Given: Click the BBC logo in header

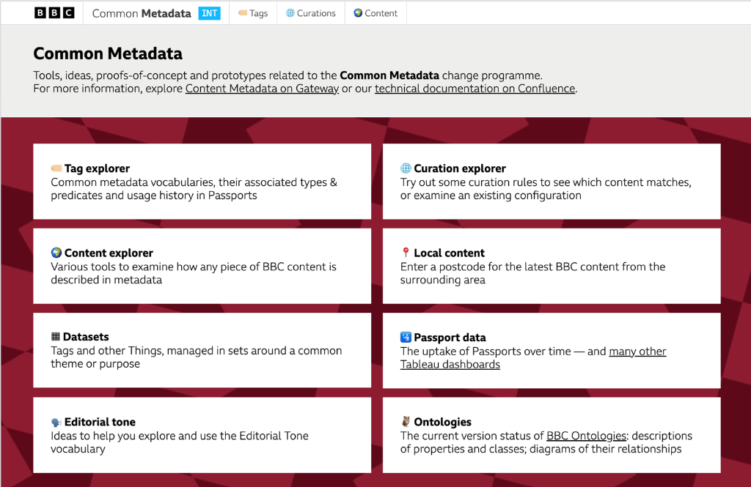Looking at the screenshot, I should [x=54, y=13].
